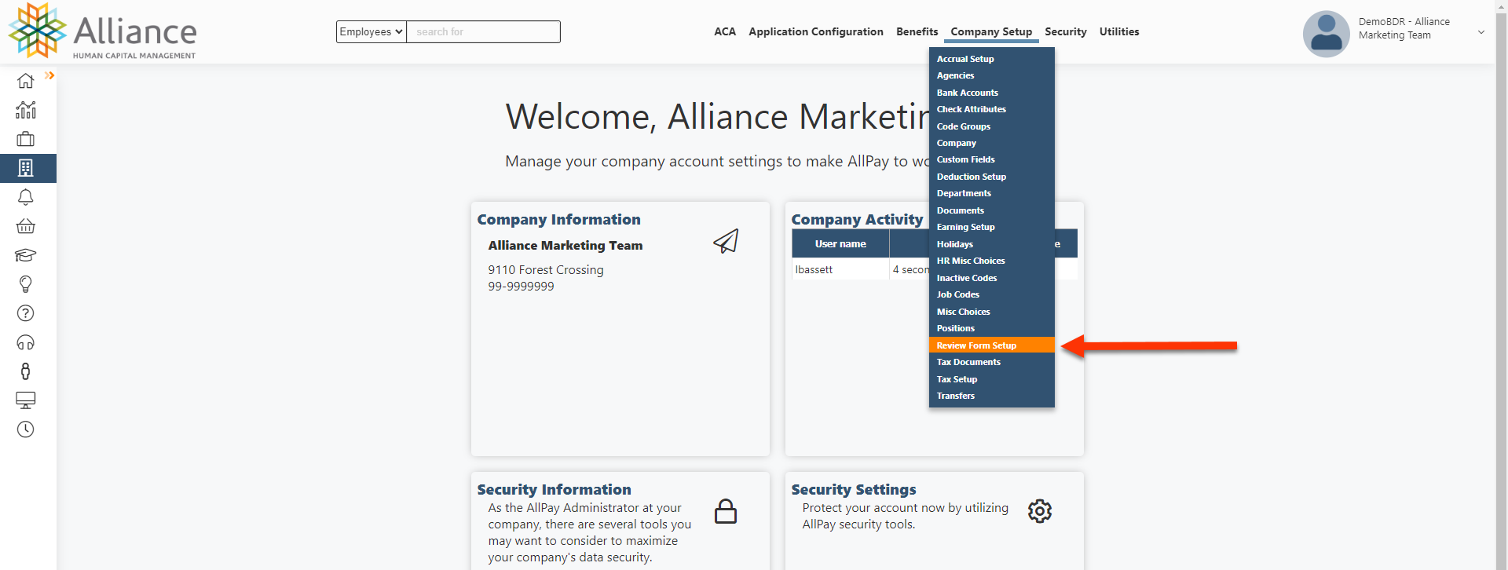Open the ACA menu
Screen dimensions: 1508x570
[725, 31]
